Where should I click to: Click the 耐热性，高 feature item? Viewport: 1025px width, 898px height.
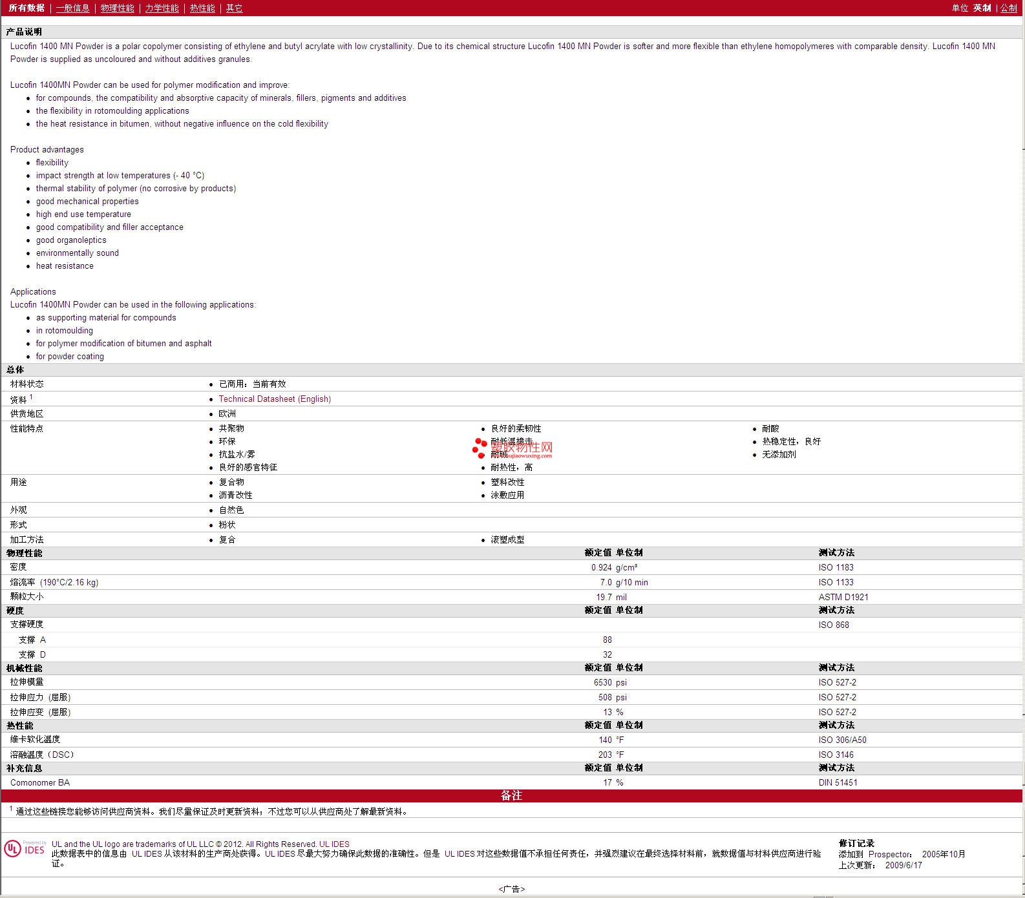511,467
